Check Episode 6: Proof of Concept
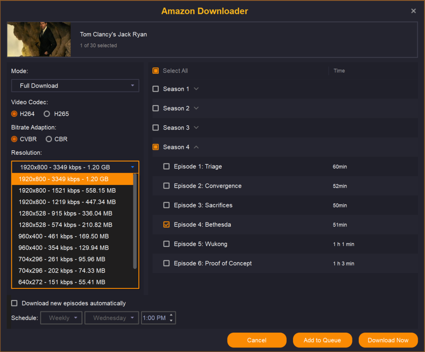Viewport: 425px width, 352px height. (166, 263)
